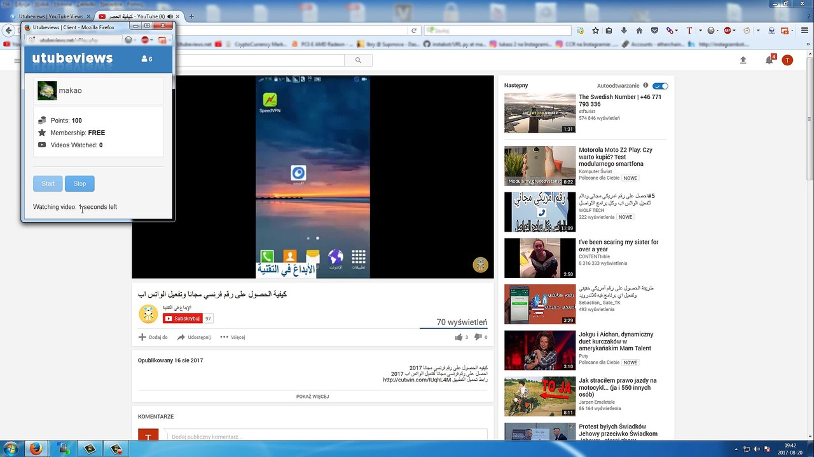Open The Swedish Number video thumbnail

pos(540,113)
